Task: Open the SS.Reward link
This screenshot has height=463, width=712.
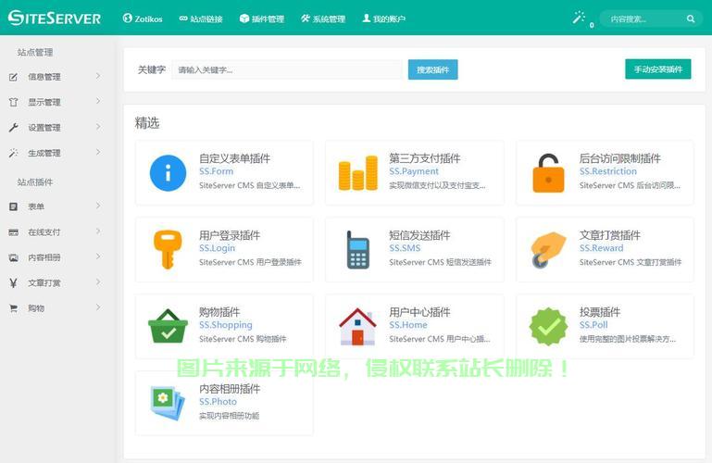Action: [601, 248]
